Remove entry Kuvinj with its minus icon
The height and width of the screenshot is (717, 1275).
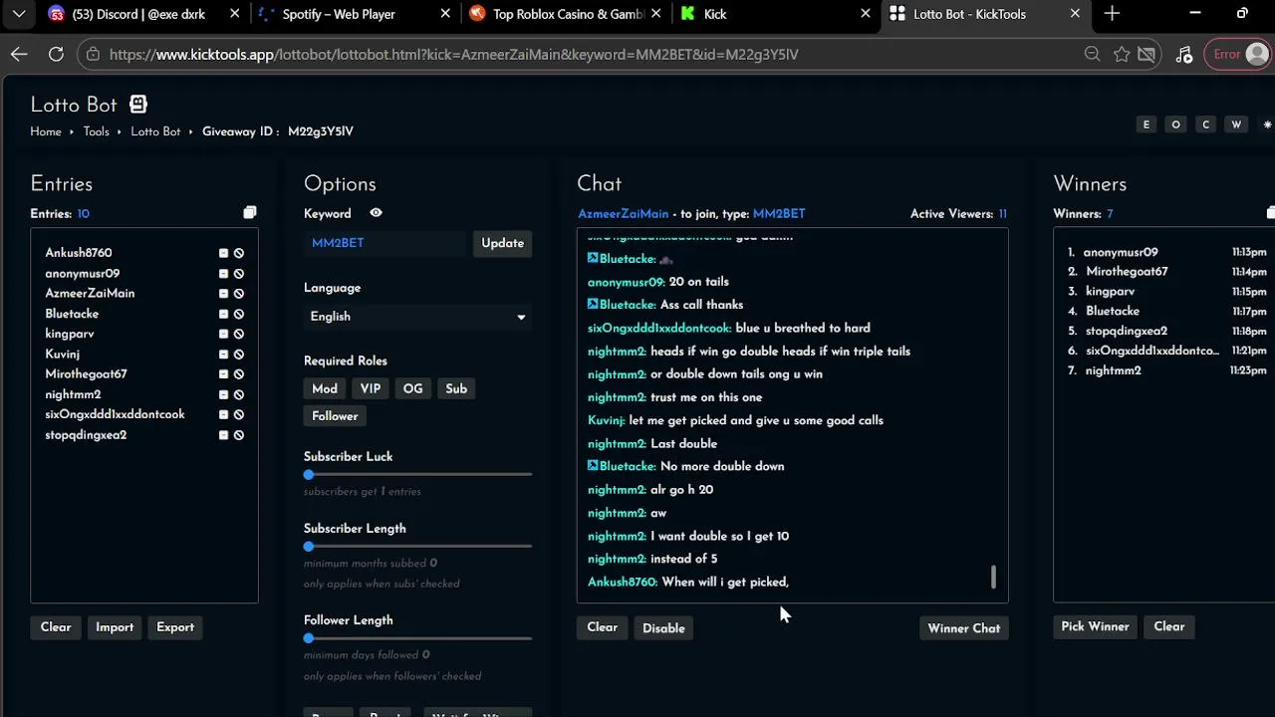tap(224, 354)
